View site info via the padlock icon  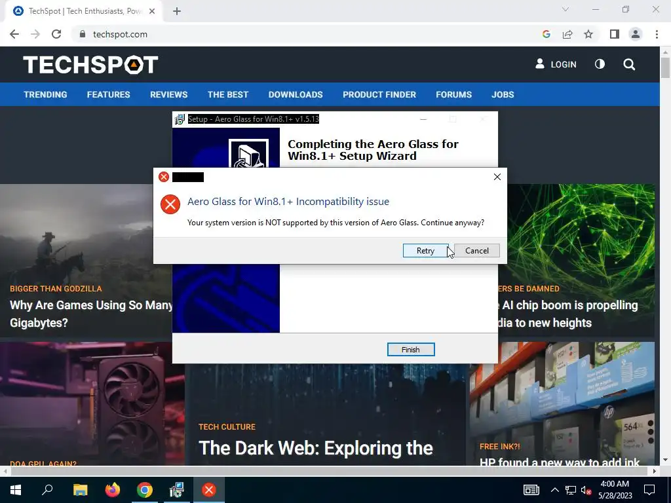click(x=82, y=34)
